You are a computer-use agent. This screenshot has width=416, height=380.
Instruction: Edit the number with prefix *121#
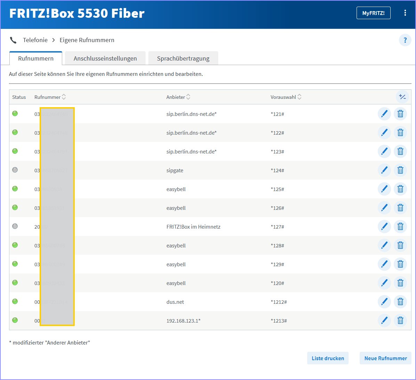click(384, 114)
